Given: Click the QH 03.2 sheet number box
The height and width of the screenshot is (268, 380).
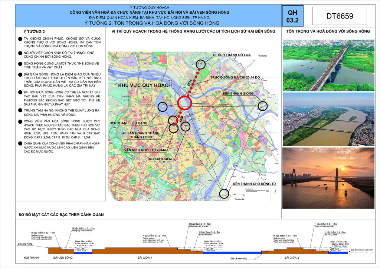Looking at the screenshot, I should point(292,16).
